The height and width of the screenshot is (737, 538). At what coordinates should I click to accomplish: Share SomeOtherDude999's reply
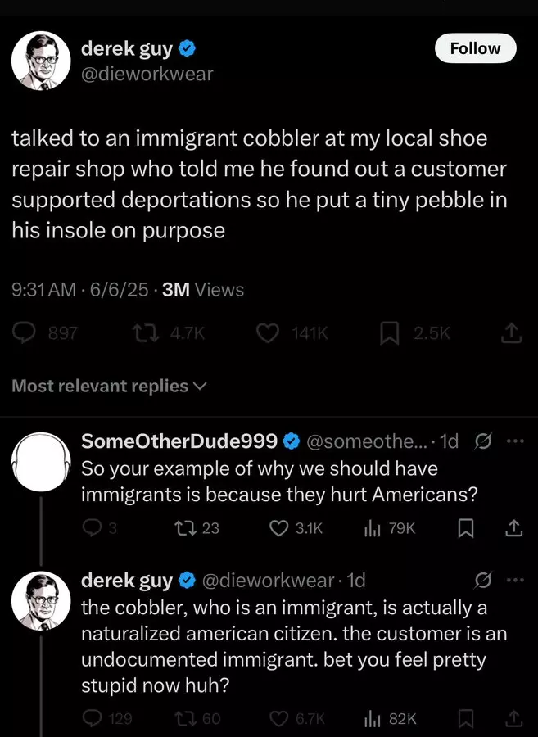point(513,529)
